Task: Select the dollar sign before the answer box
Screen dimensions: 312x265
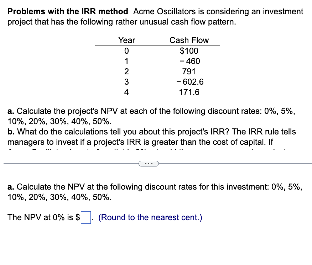Action: pyautogui.click(x=79, y=217)
